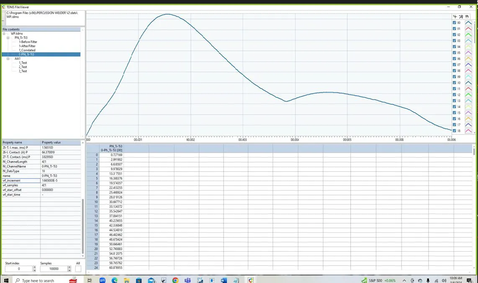Select 1-Before Filter channel
This screenshot has height=283, width=478.
click(28, 42)
